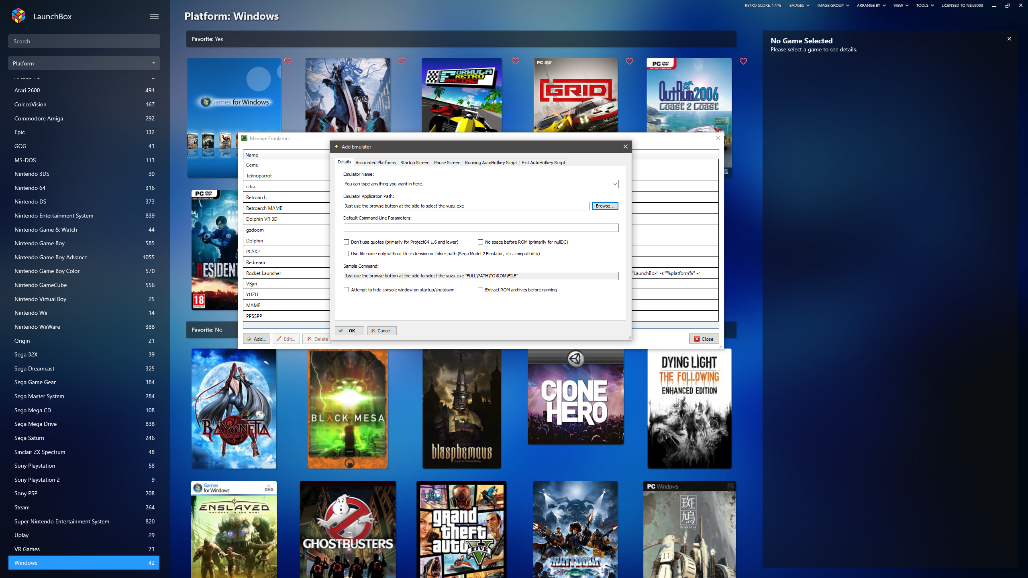1028x578 pixels.
Task: Select Cemu in the emulators list
Action: (287, 165)
